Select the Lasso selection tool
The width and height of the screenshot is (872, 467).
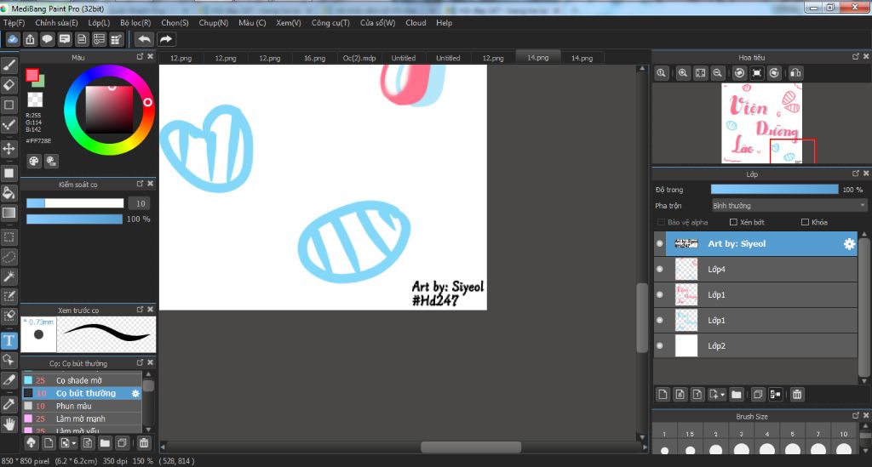[9, 256]
